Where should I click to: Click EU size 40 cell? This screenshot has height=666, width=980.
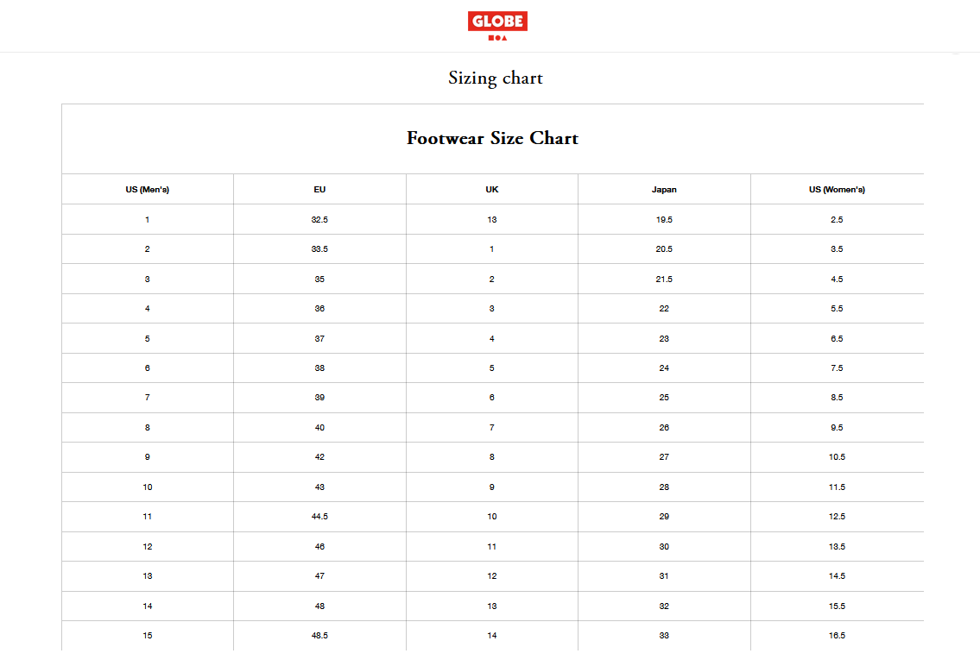tap(320, 428)
